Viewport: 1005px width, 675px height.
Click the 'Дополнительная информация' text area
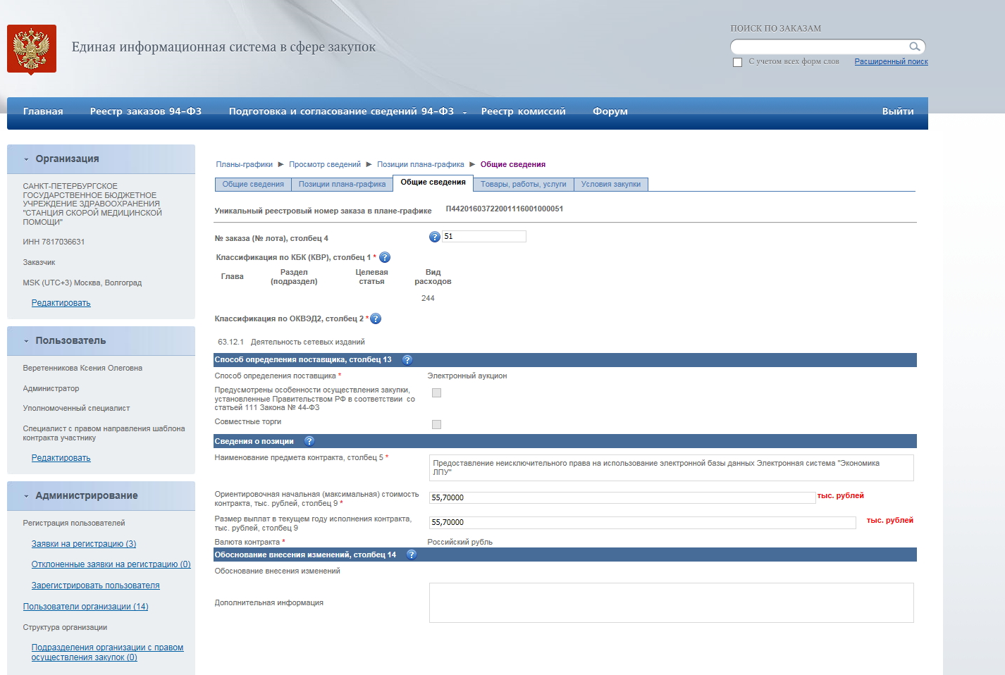(x=671, y=602)
